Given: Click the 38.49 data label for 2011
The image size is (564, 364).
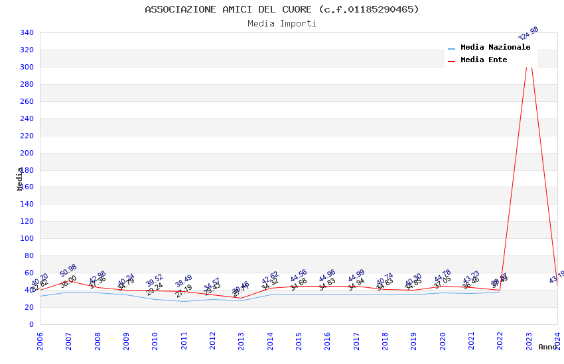Looking at the screenshot, I should (183, 281).
